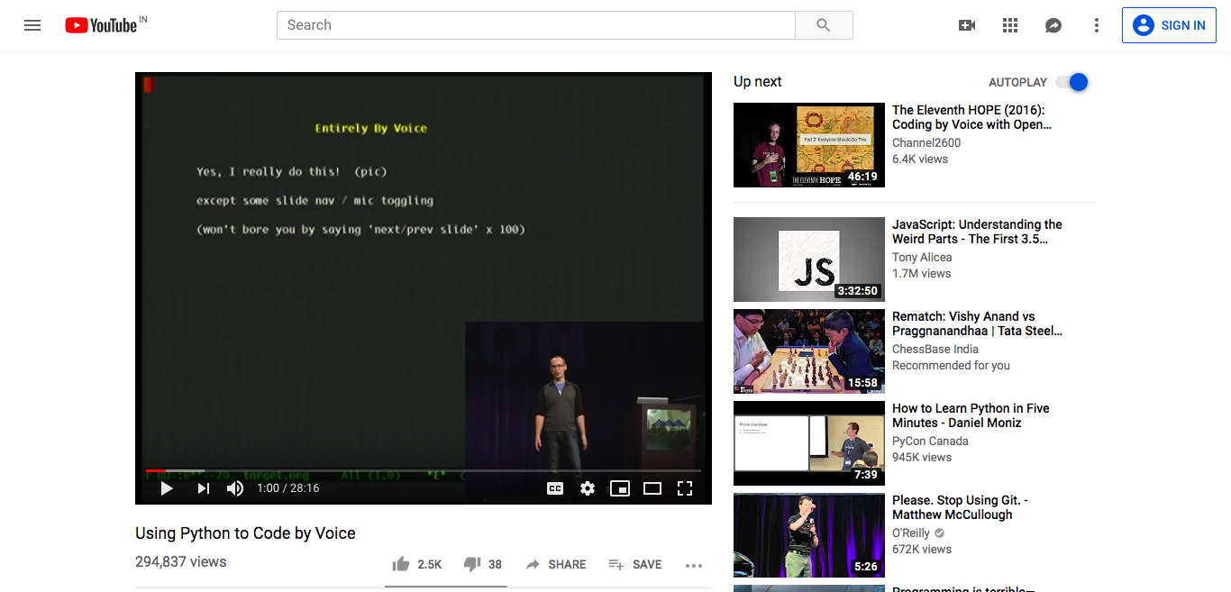Seek along the red video progress bar

point(424,470)
